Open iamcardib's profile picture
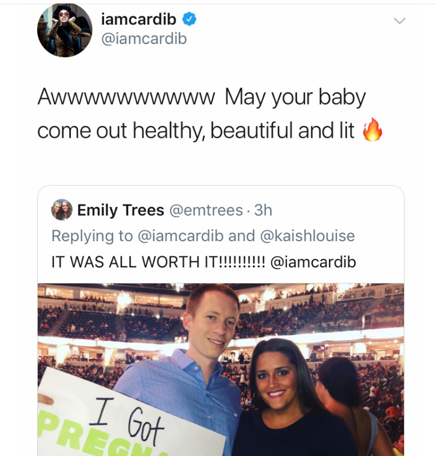436x456 pixels. [x=65, y=30]
